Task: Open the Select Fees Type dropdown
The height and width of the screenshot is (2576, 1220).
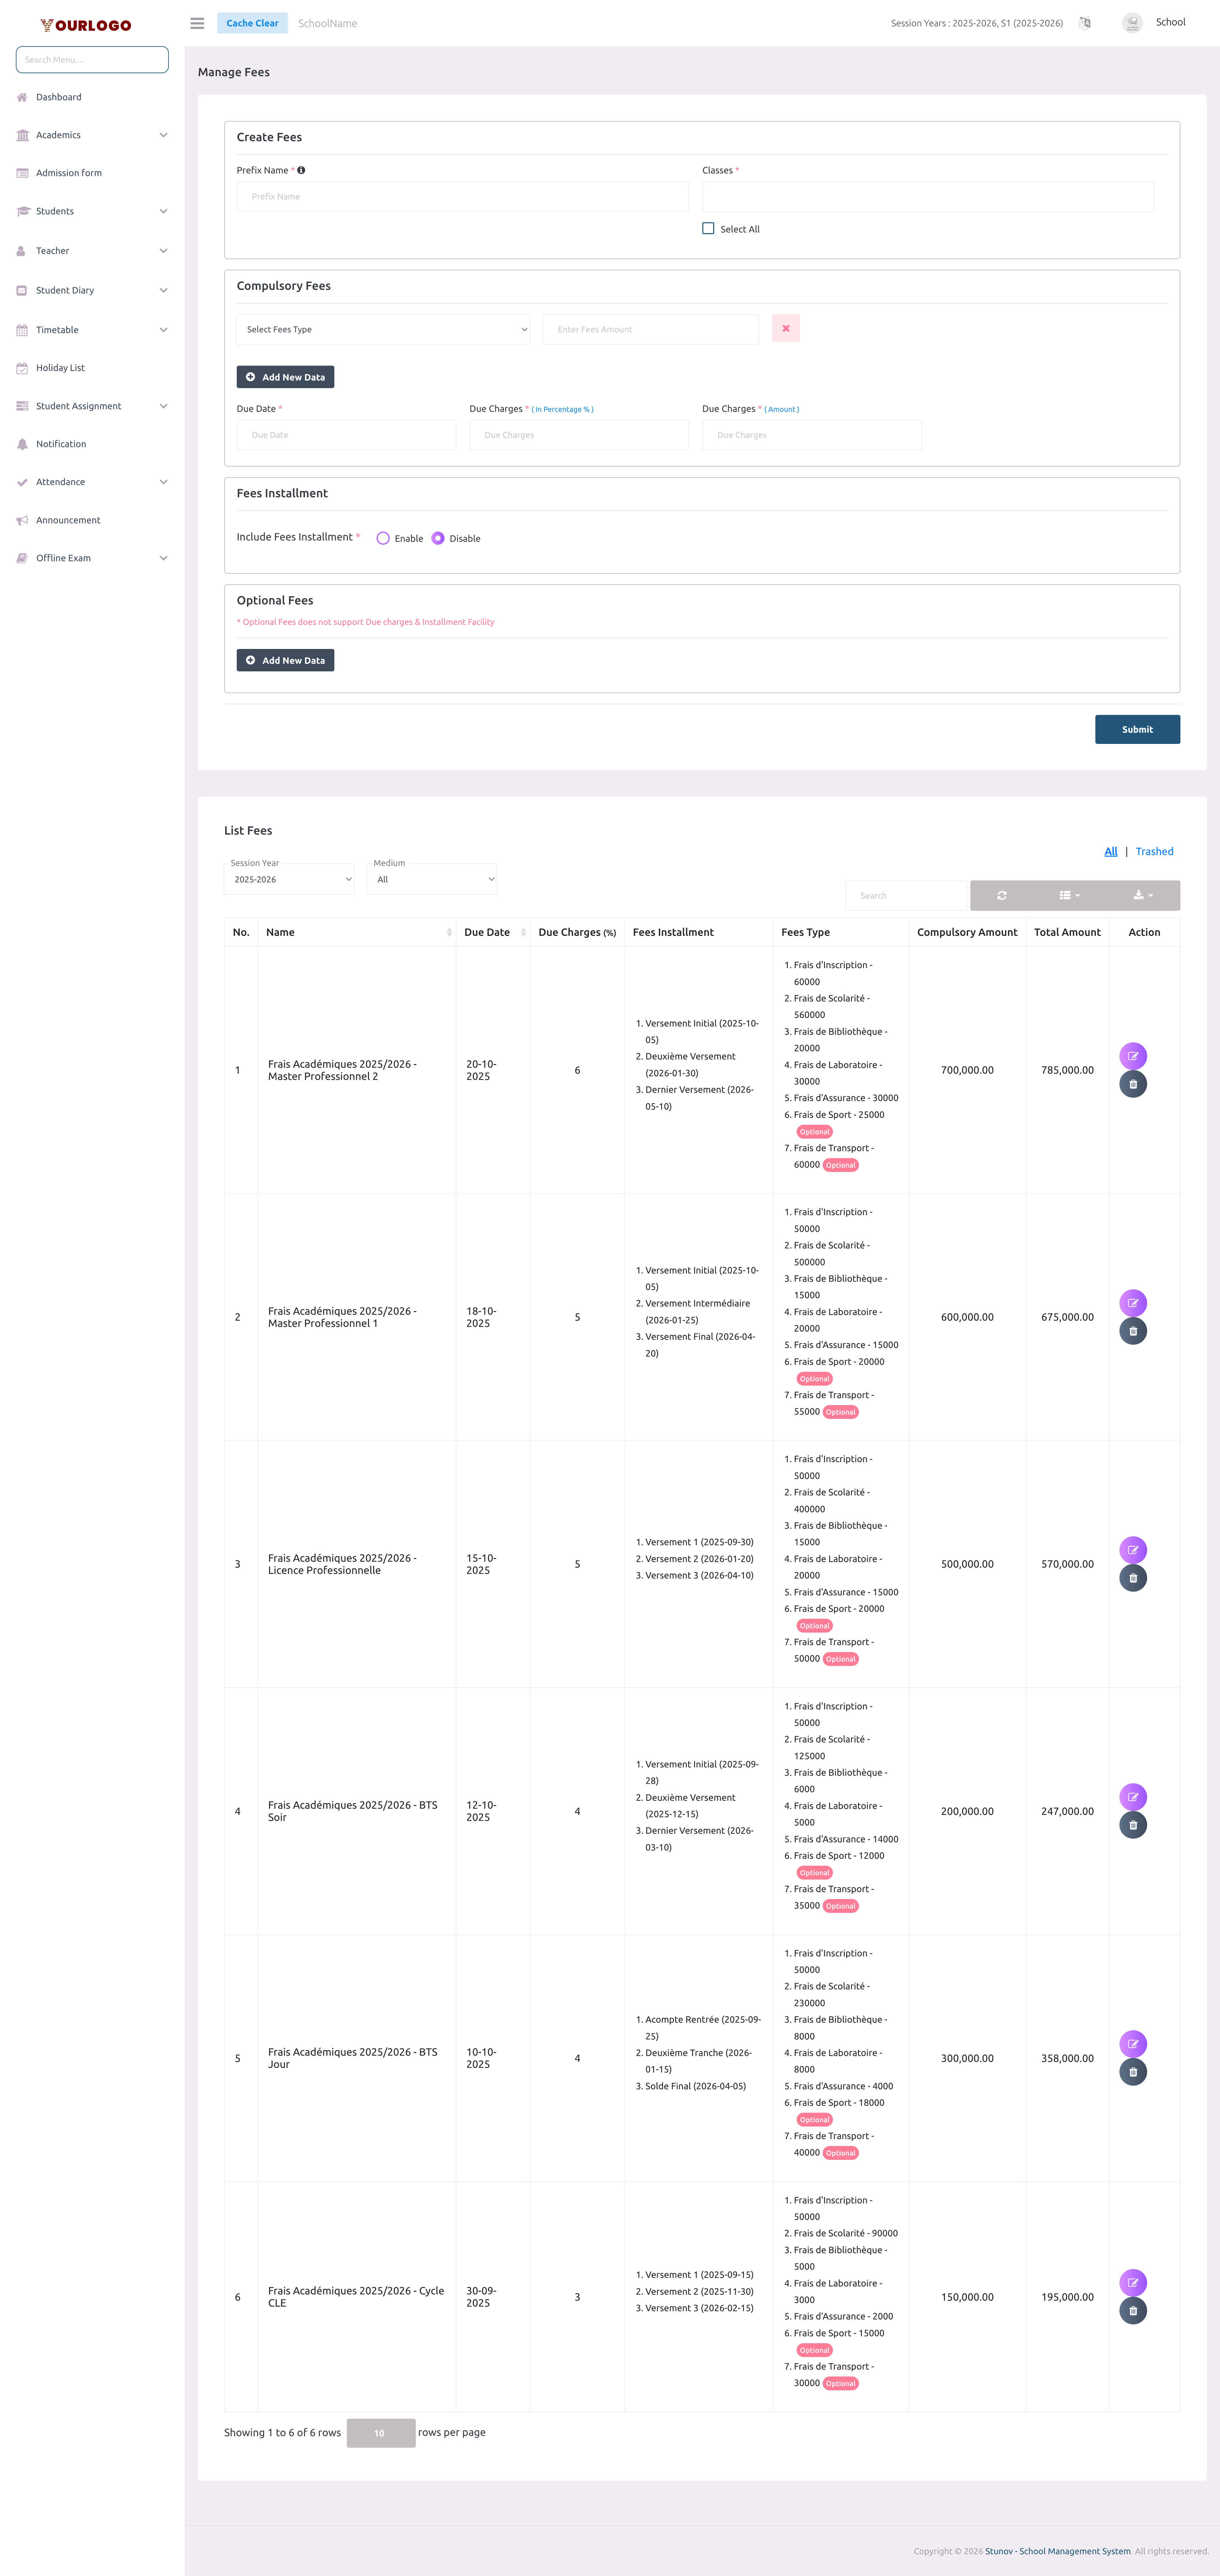Action: click(383, 329)
